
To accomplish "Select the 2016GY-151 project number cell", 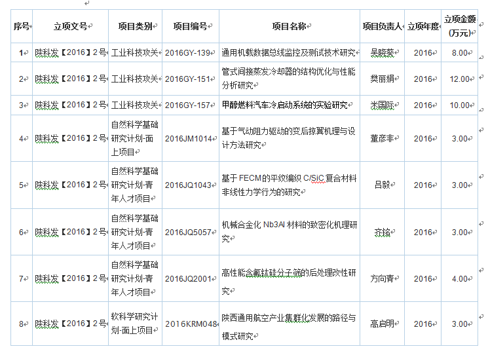I will (188, 79).
